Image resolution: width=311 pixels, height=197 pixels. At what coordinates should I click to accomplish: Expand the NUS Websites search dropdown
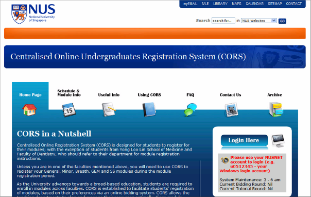click(258, 21)
